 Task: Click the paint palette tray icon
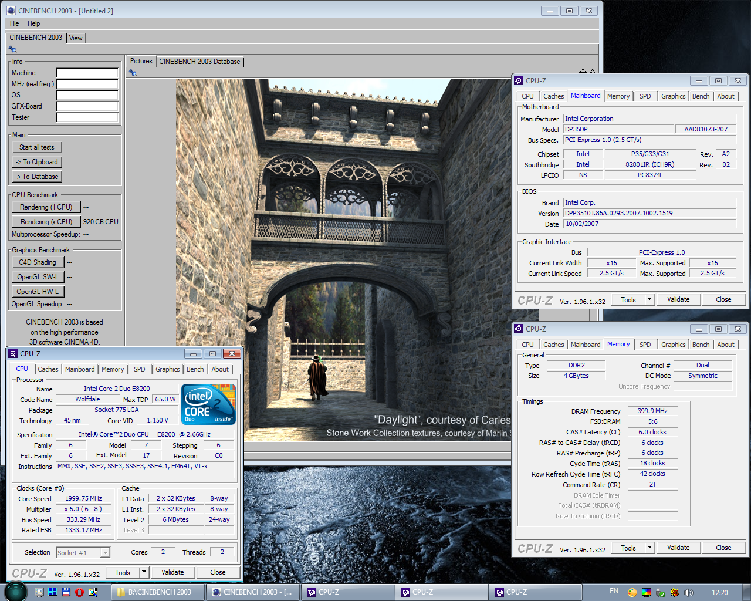[x=632, y=592]
